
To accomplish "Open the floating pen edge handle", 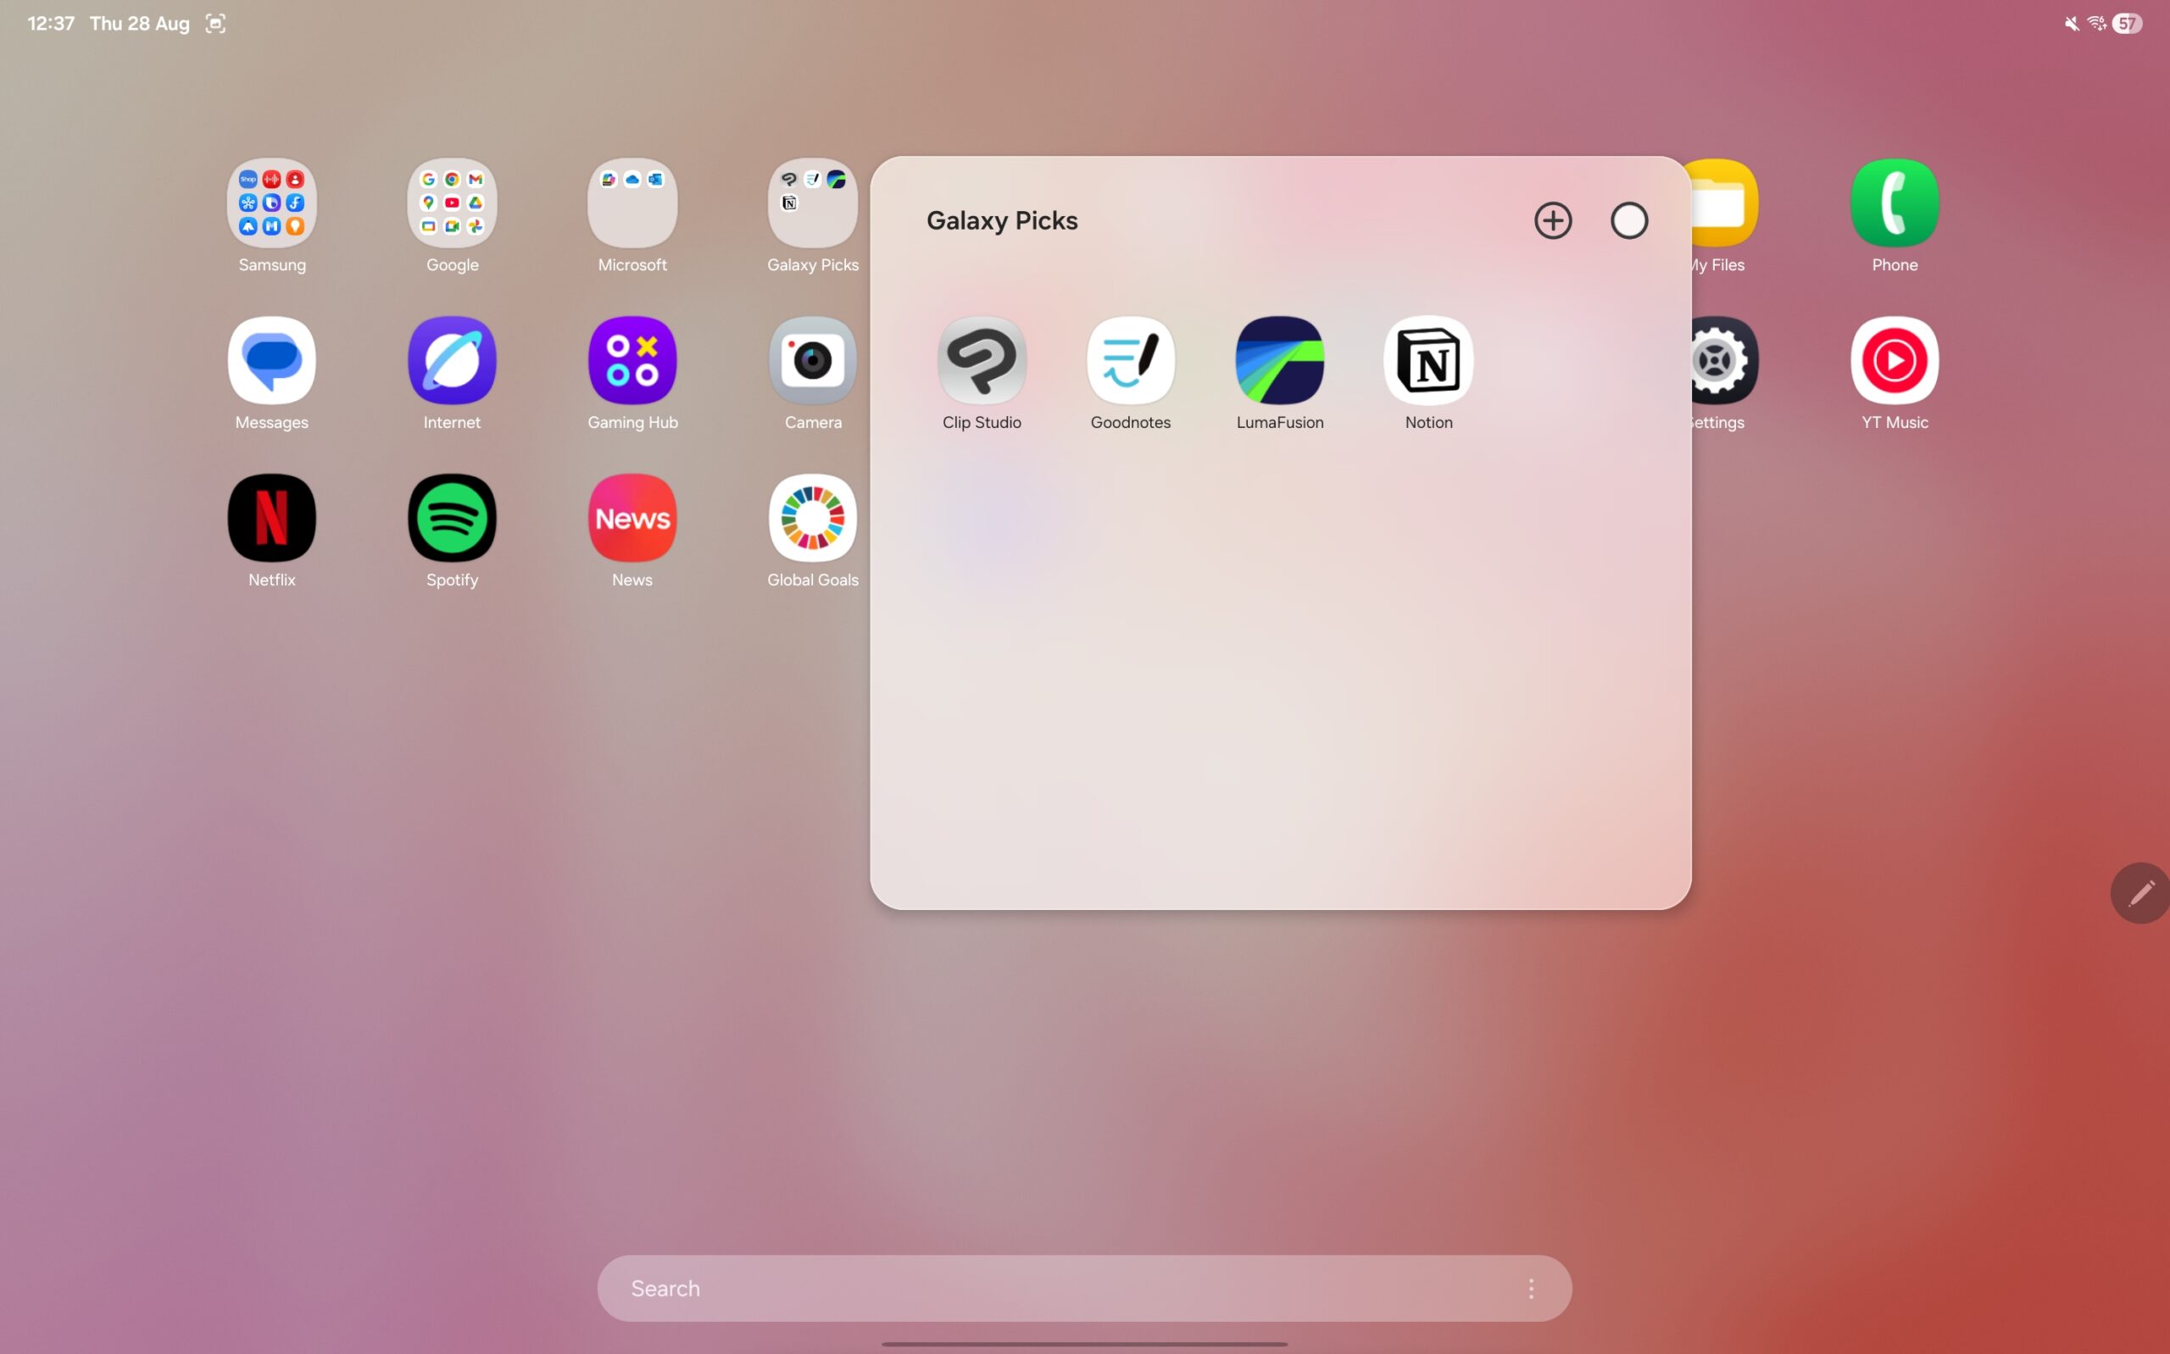I will pos(2141,893).
